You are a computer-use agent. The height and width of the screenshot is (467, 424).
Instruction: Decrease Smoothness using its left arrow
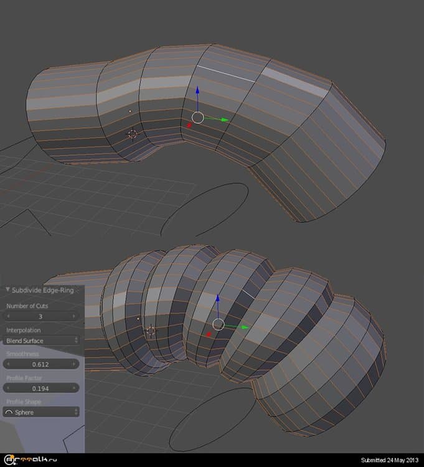tap(9, 364)
